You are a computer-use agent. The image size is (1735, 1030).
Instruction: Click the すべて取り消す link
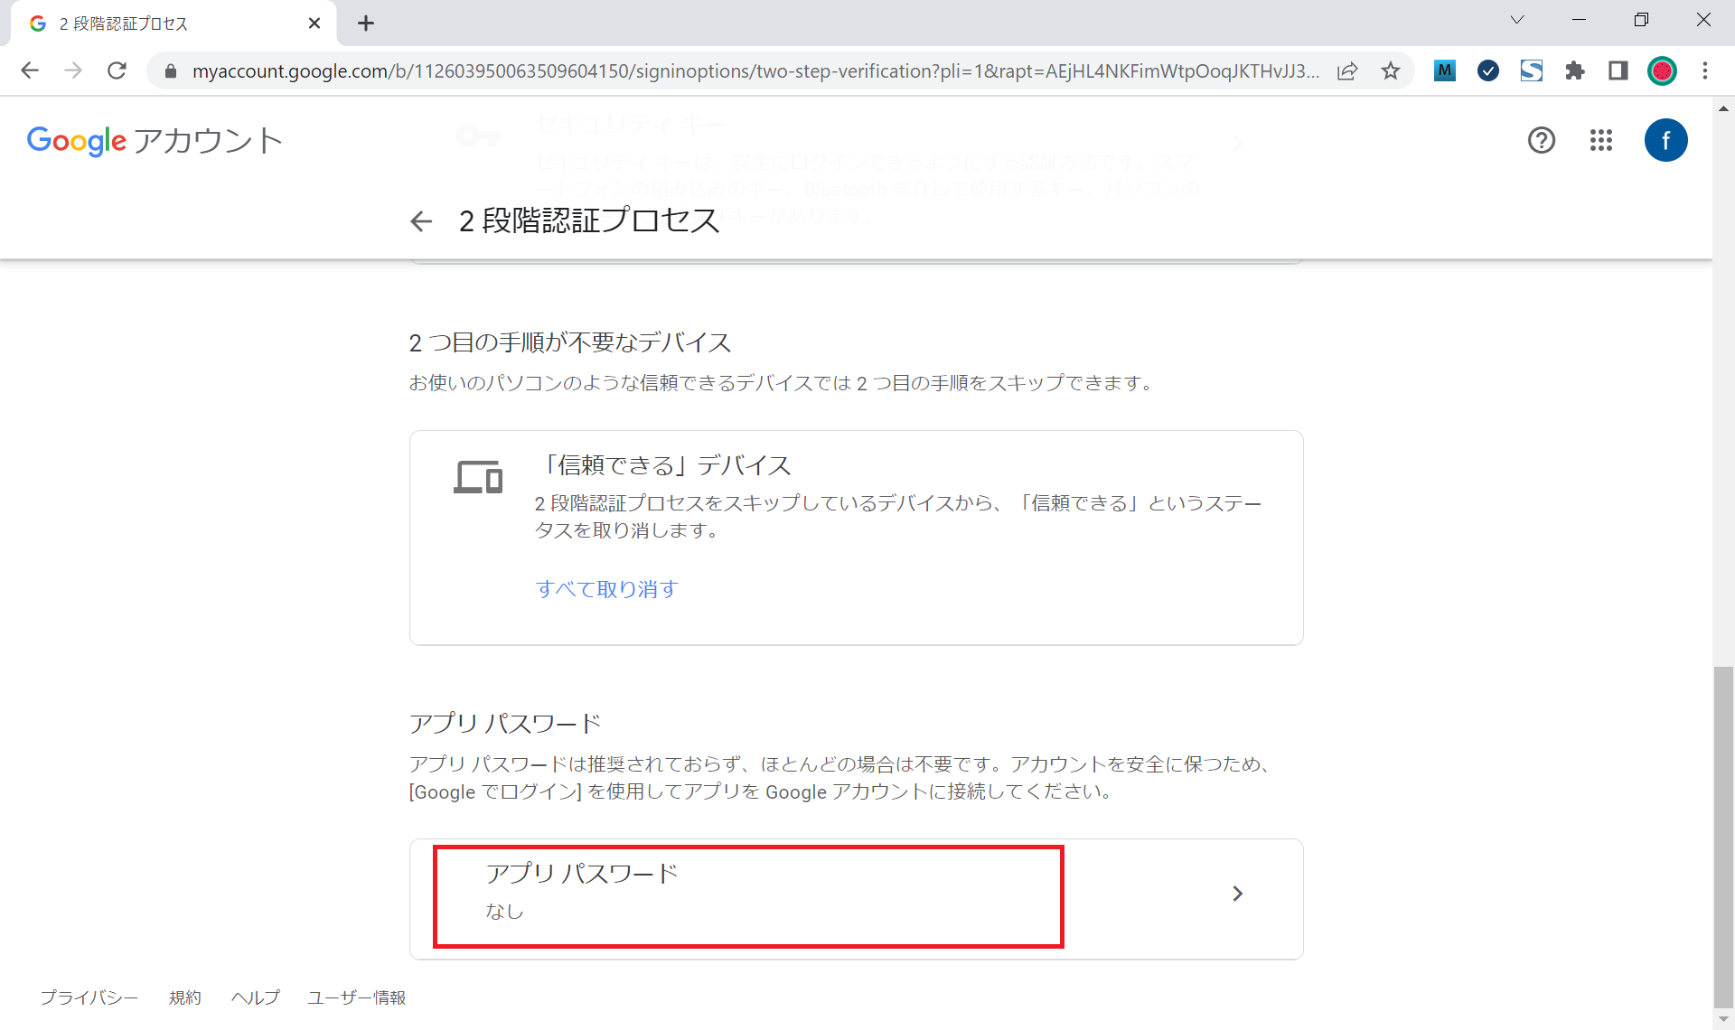[x=607, y=589]
